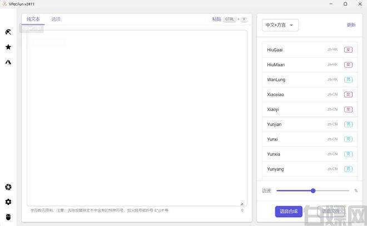Click the VPot.Fun app logo in title bar
The image size is (367, 226).
[x=4, y=4]
